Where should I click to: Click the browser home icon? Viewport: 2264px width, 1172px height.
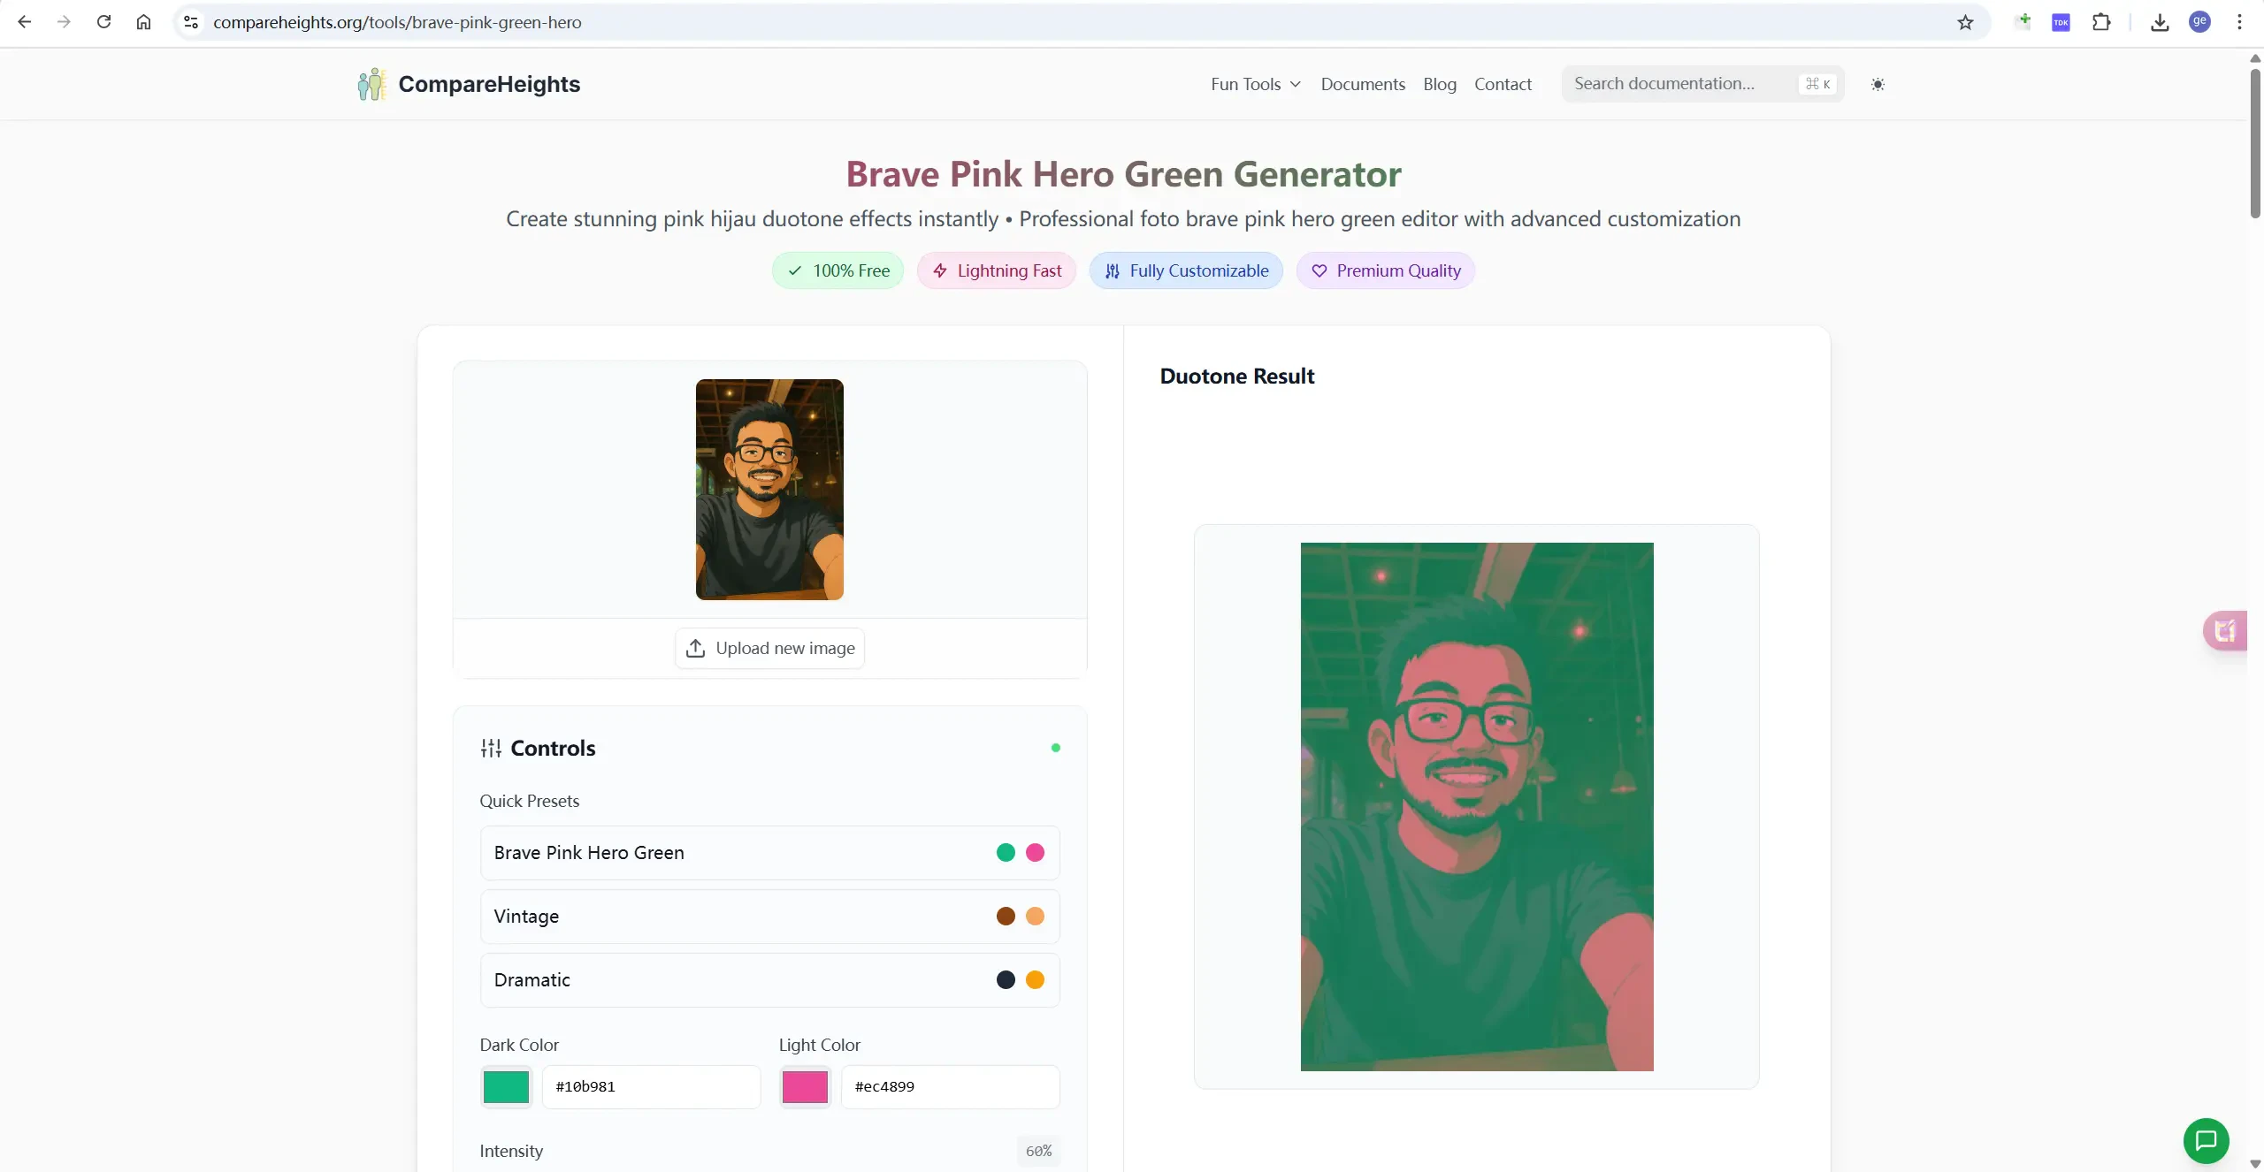tap(143, 22)
